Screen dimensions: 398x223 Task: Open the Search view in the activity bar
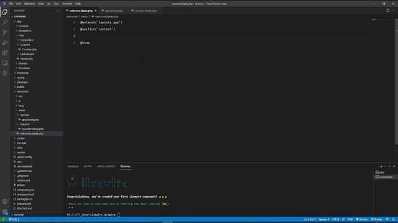coord(5,22)
